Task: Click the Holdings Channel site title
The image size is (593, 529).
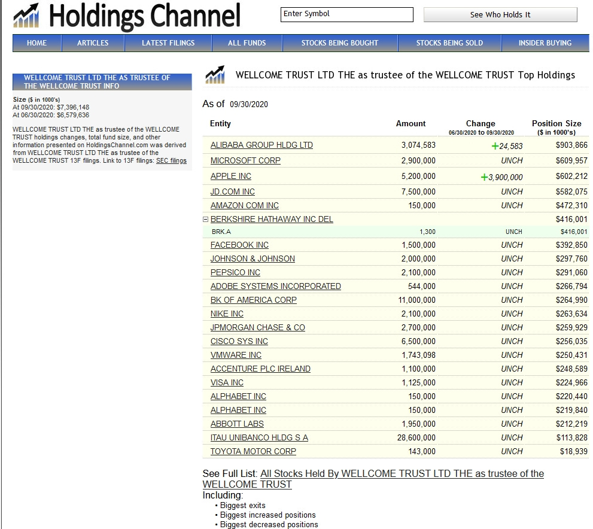Action: tap(144, 16)
